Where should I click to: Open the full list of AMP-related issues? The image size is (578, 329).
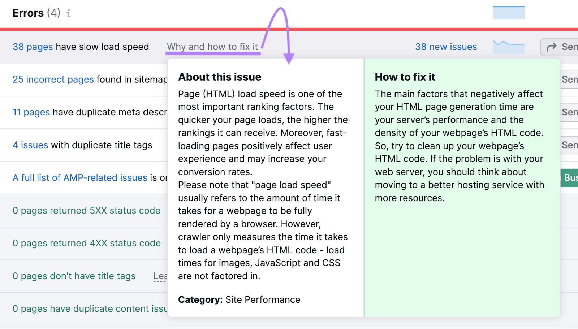[79, 177]
